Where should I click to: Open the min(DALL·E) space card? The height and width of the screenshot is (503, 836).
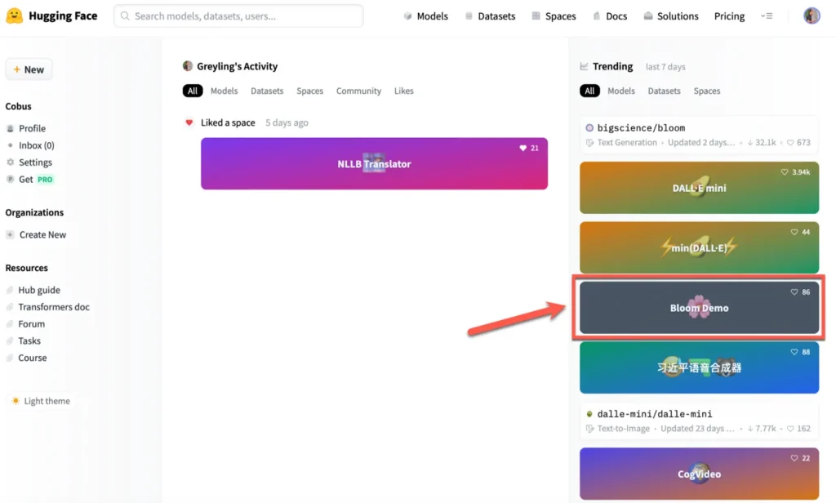coord(699,247)
